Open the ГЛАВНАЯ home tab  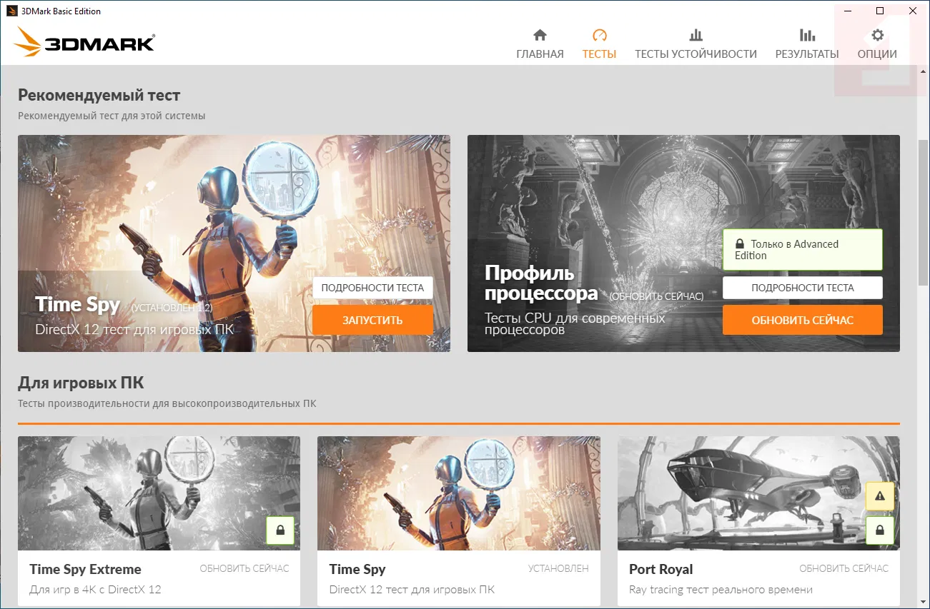pos(540,44)
